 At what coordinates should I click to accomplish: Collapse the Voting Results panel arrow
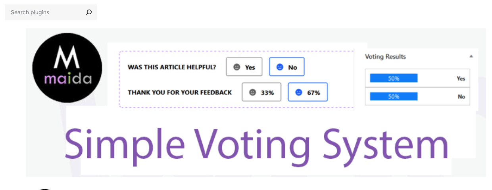pyautogui.click(x=471, y=57)
